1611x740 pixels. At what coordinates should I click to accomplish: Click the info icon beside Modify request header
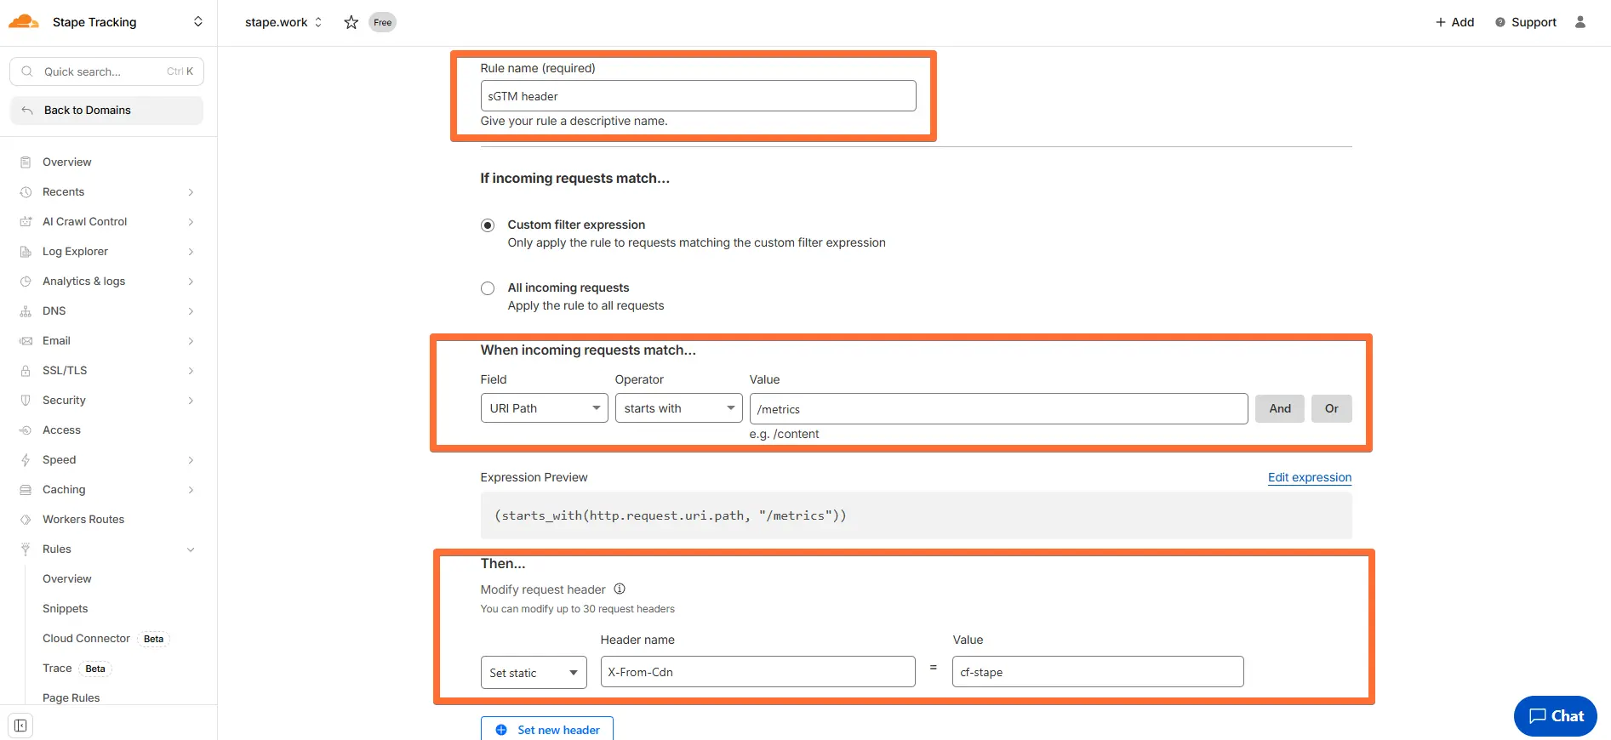(620, 589)
